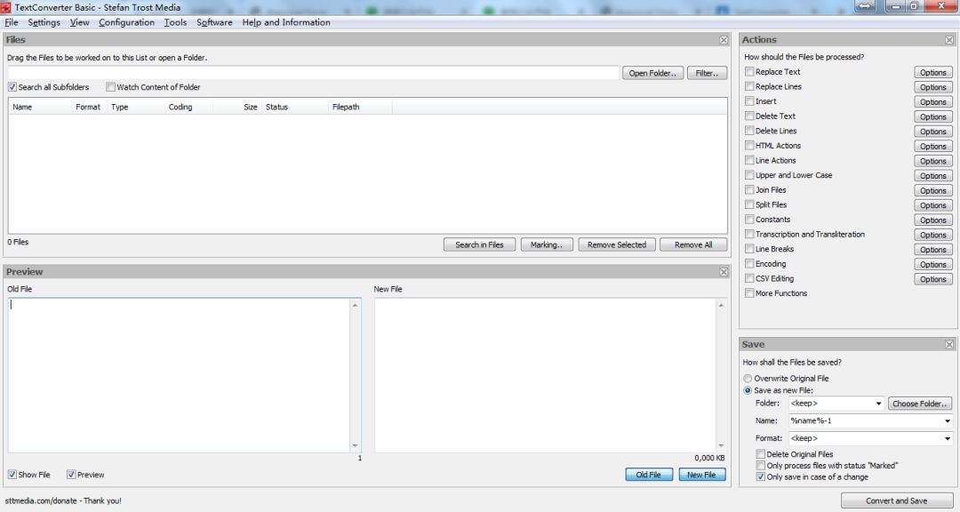Click the Open Folder button
This screenshot has width=960, height=512.
652,73
